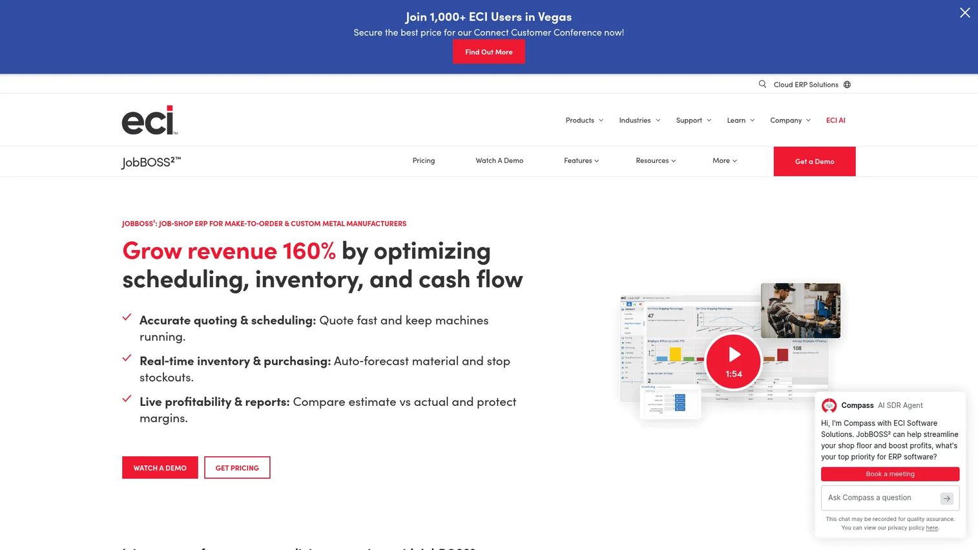Click the GET PRICING button
This screenshot has height=550, width=978.
click(237, 468)
